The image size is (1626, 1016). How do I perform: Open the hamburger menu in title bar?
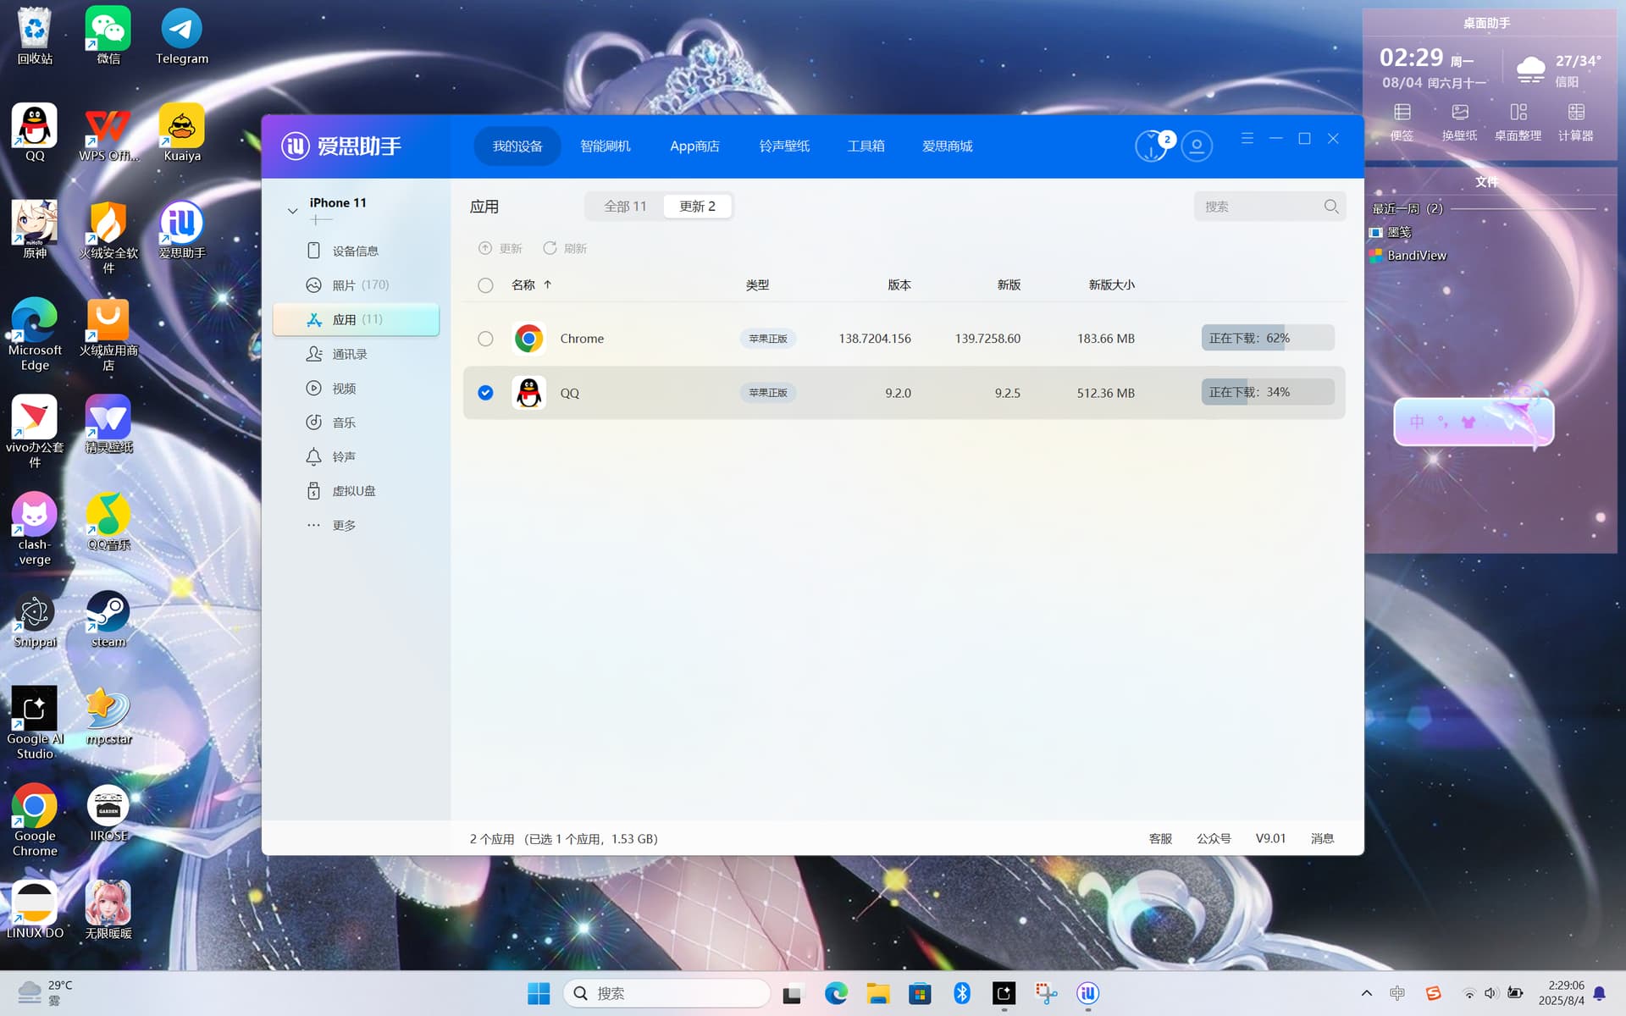coord(1247,138)
